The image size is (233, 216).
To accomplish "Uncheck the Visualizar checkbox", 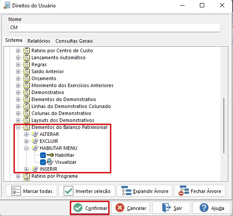I will coord(43,162).
